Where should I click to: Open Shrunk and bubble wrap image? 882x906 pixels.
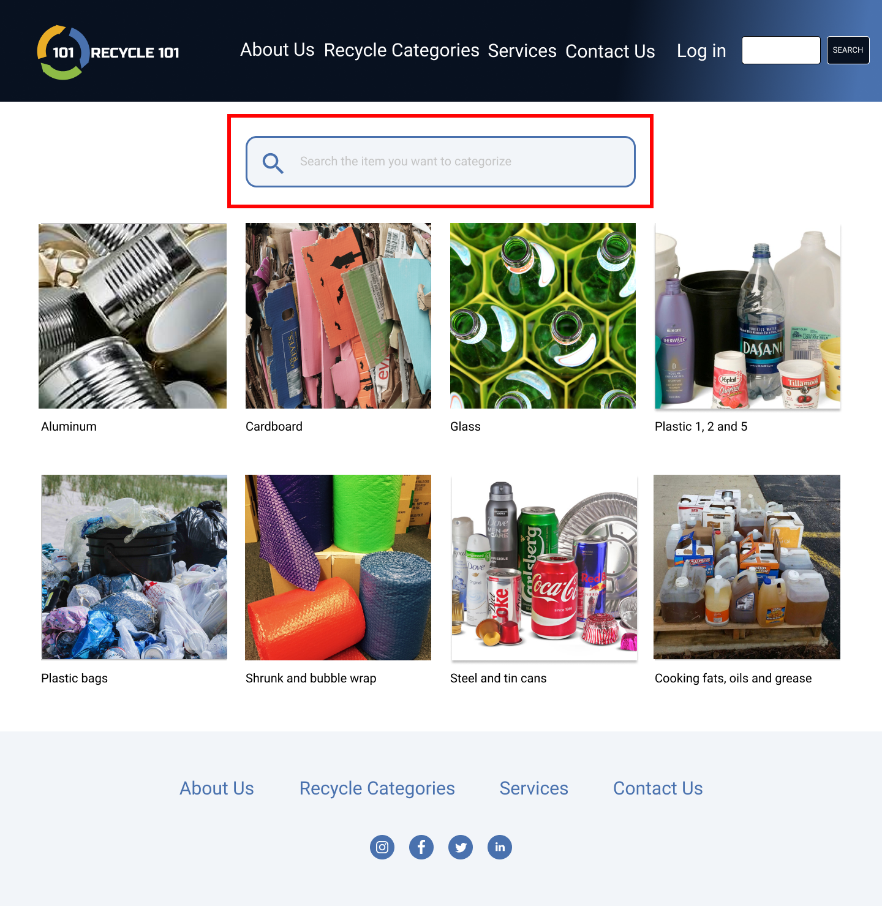tap(338, 568)
